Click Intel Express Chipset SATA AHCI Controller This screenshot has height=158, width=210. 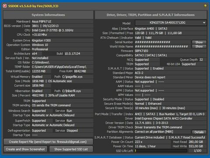[164, 118]
